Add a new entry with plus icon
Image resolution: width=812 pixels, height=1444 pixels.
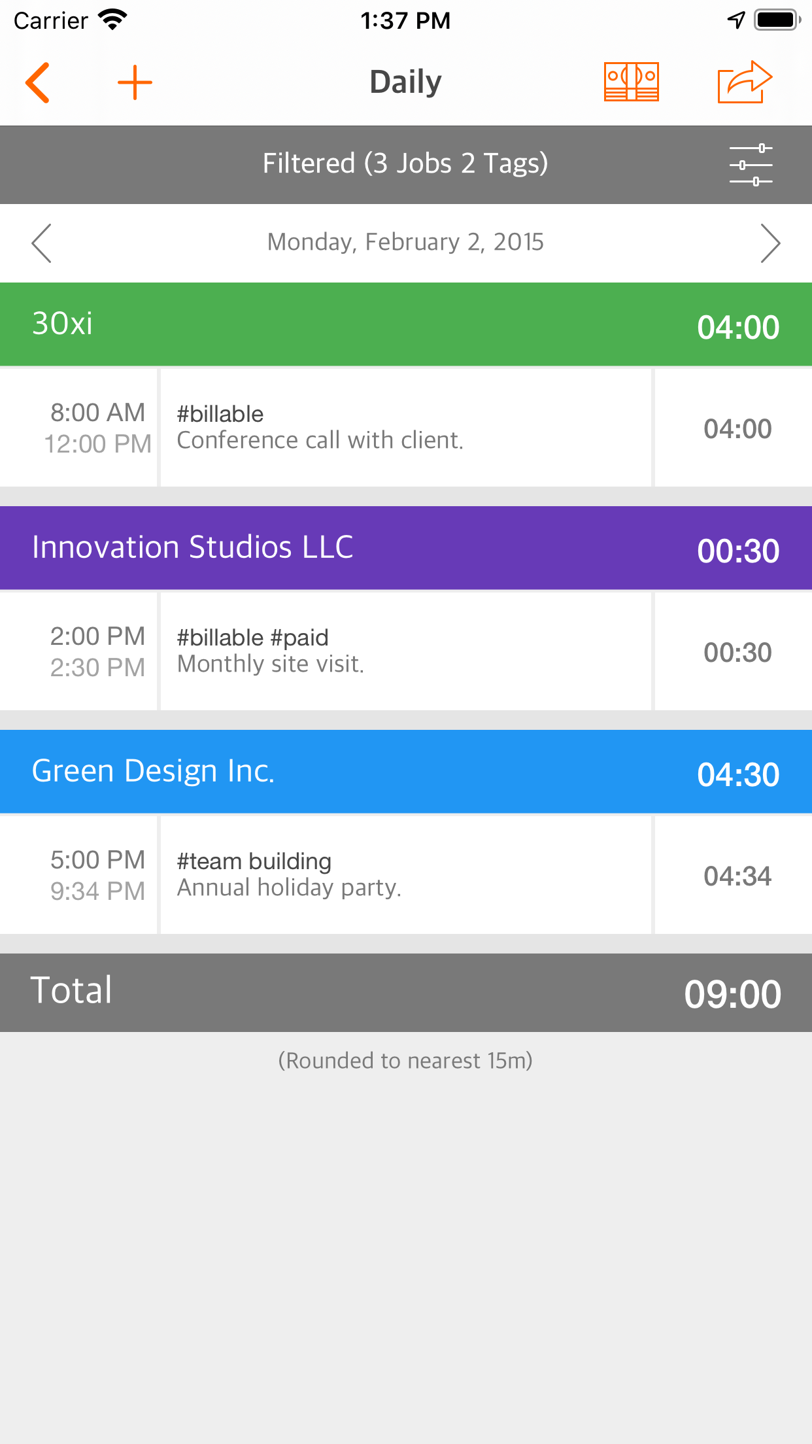click(135, 82)
